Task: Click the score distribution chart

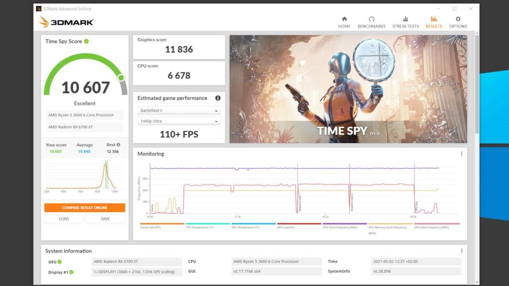Action: coord(85,175)
